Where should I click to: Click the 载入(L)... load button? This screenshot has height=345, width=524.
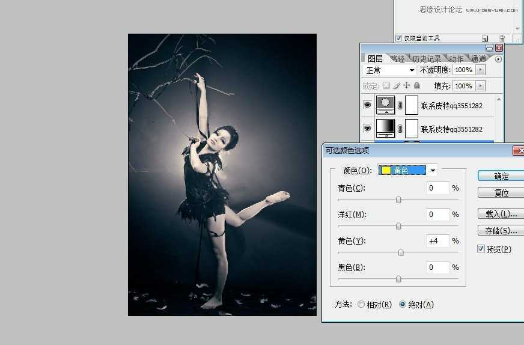click(x=501, y=213)
